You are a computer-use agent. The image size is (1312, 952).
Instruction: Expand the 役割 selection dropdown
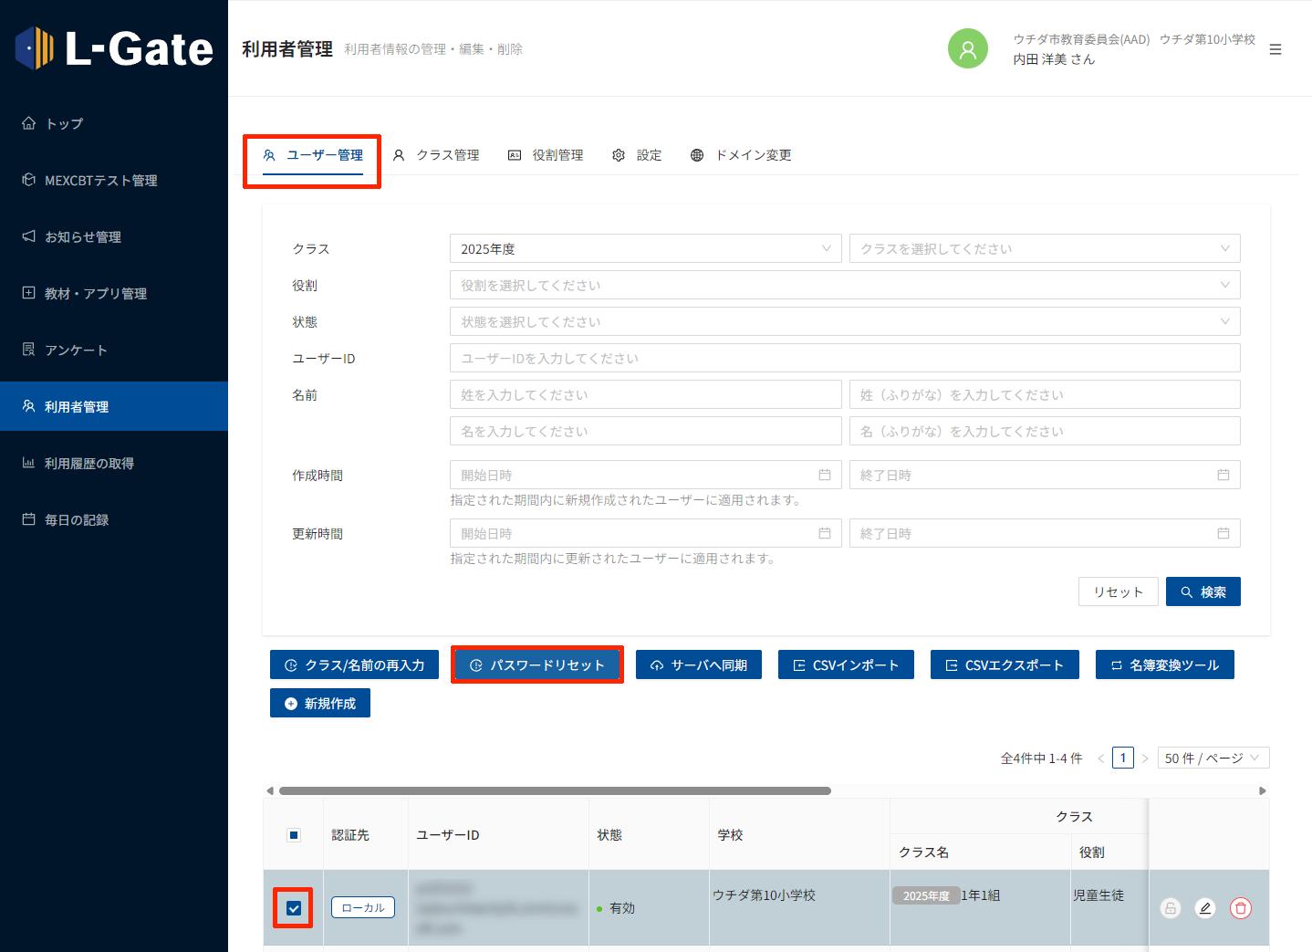click(844, 285)
